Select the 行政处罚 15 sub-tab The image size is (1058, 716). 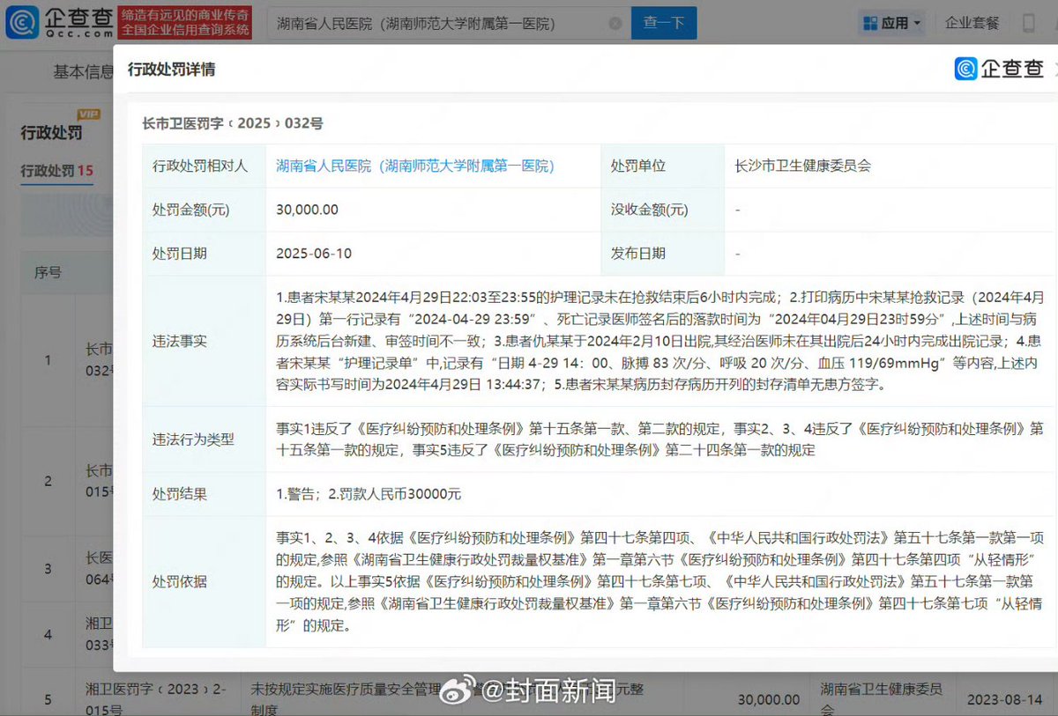point(57,171)
